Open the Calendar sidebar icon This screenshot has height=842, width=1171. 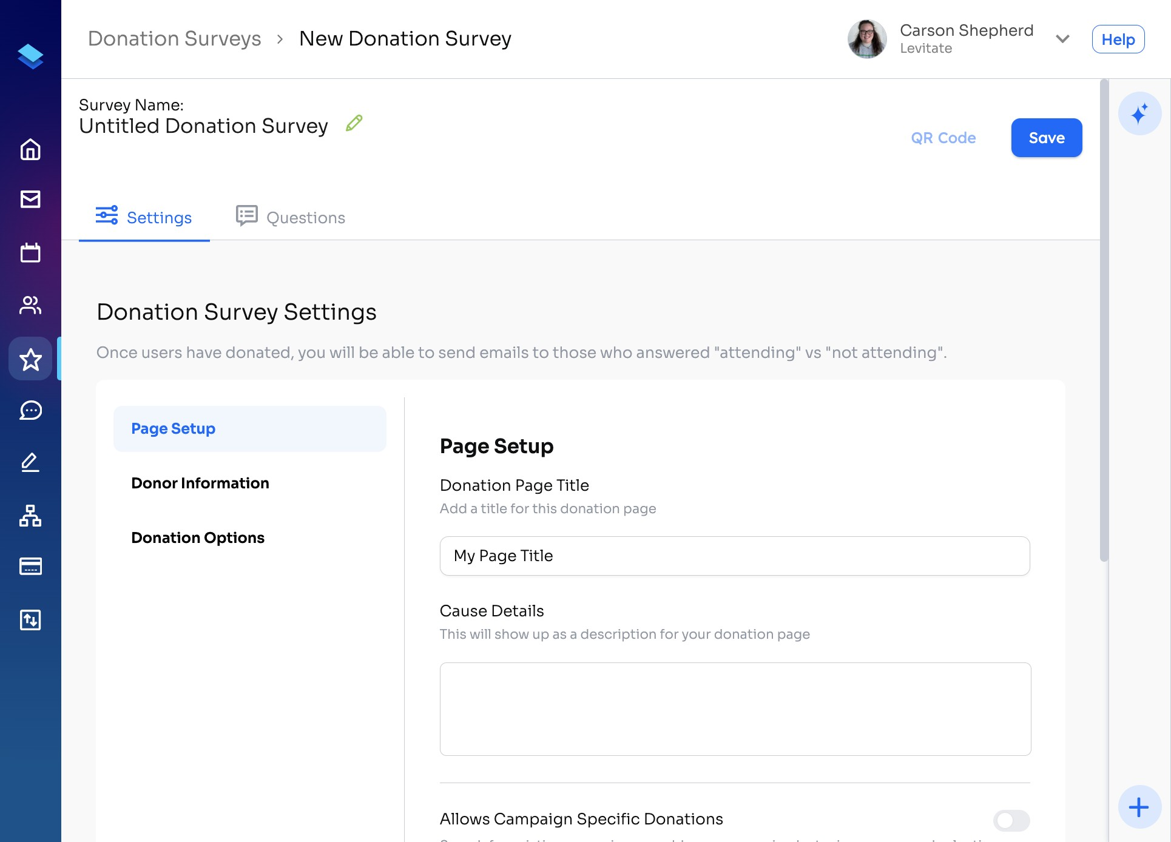click(30, 252)
